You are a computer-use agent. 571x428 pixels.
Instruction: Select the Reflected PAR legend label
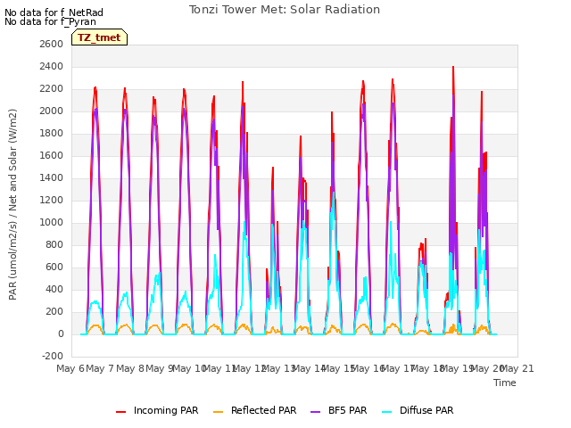(x=264, y=410)
